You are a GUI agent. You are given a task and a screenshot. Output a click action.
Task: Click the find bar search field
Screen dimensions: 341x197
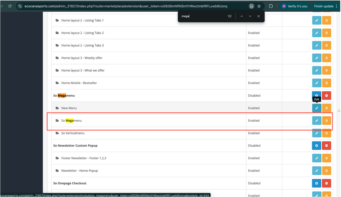201,16
